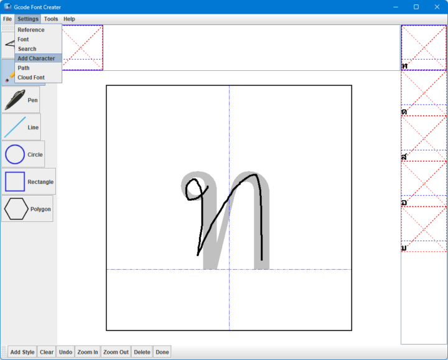The height and width of the screenshot is (360, 448).
Task: Choose Add Character menu entry
Action: click(x=39, y=58)
